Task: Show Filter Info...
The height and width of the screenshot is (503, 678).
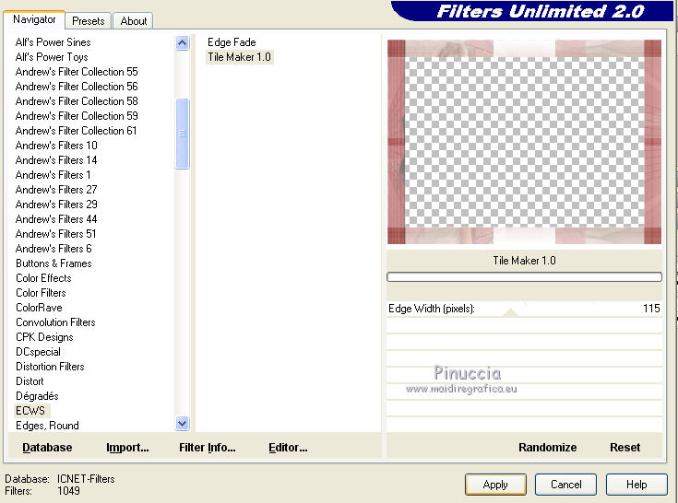Action: click(208, 448)
